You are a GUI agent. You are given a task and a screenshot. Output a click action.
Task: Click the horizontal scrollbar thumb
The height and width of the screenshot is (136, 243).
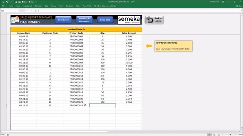coord(55,131)
